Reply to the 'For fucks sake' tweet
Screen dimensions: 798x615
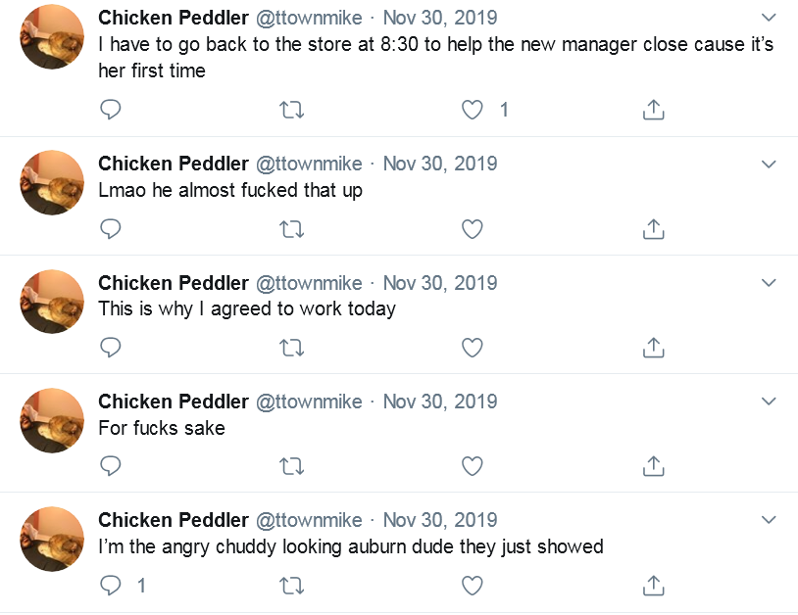point(111,466)
